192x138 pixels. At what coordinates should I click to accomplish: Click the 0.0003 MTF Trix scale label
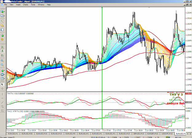click(188, 111)
